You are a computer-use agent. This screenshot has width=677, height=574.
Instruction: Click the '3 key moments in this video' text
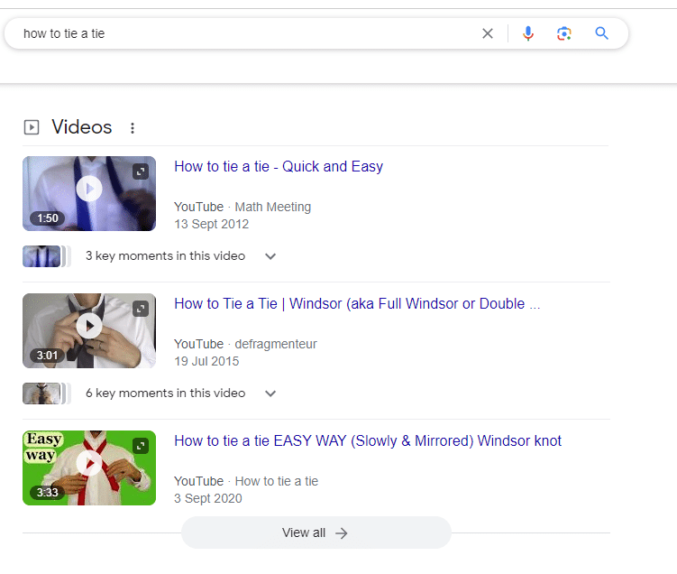pos(165,256)
